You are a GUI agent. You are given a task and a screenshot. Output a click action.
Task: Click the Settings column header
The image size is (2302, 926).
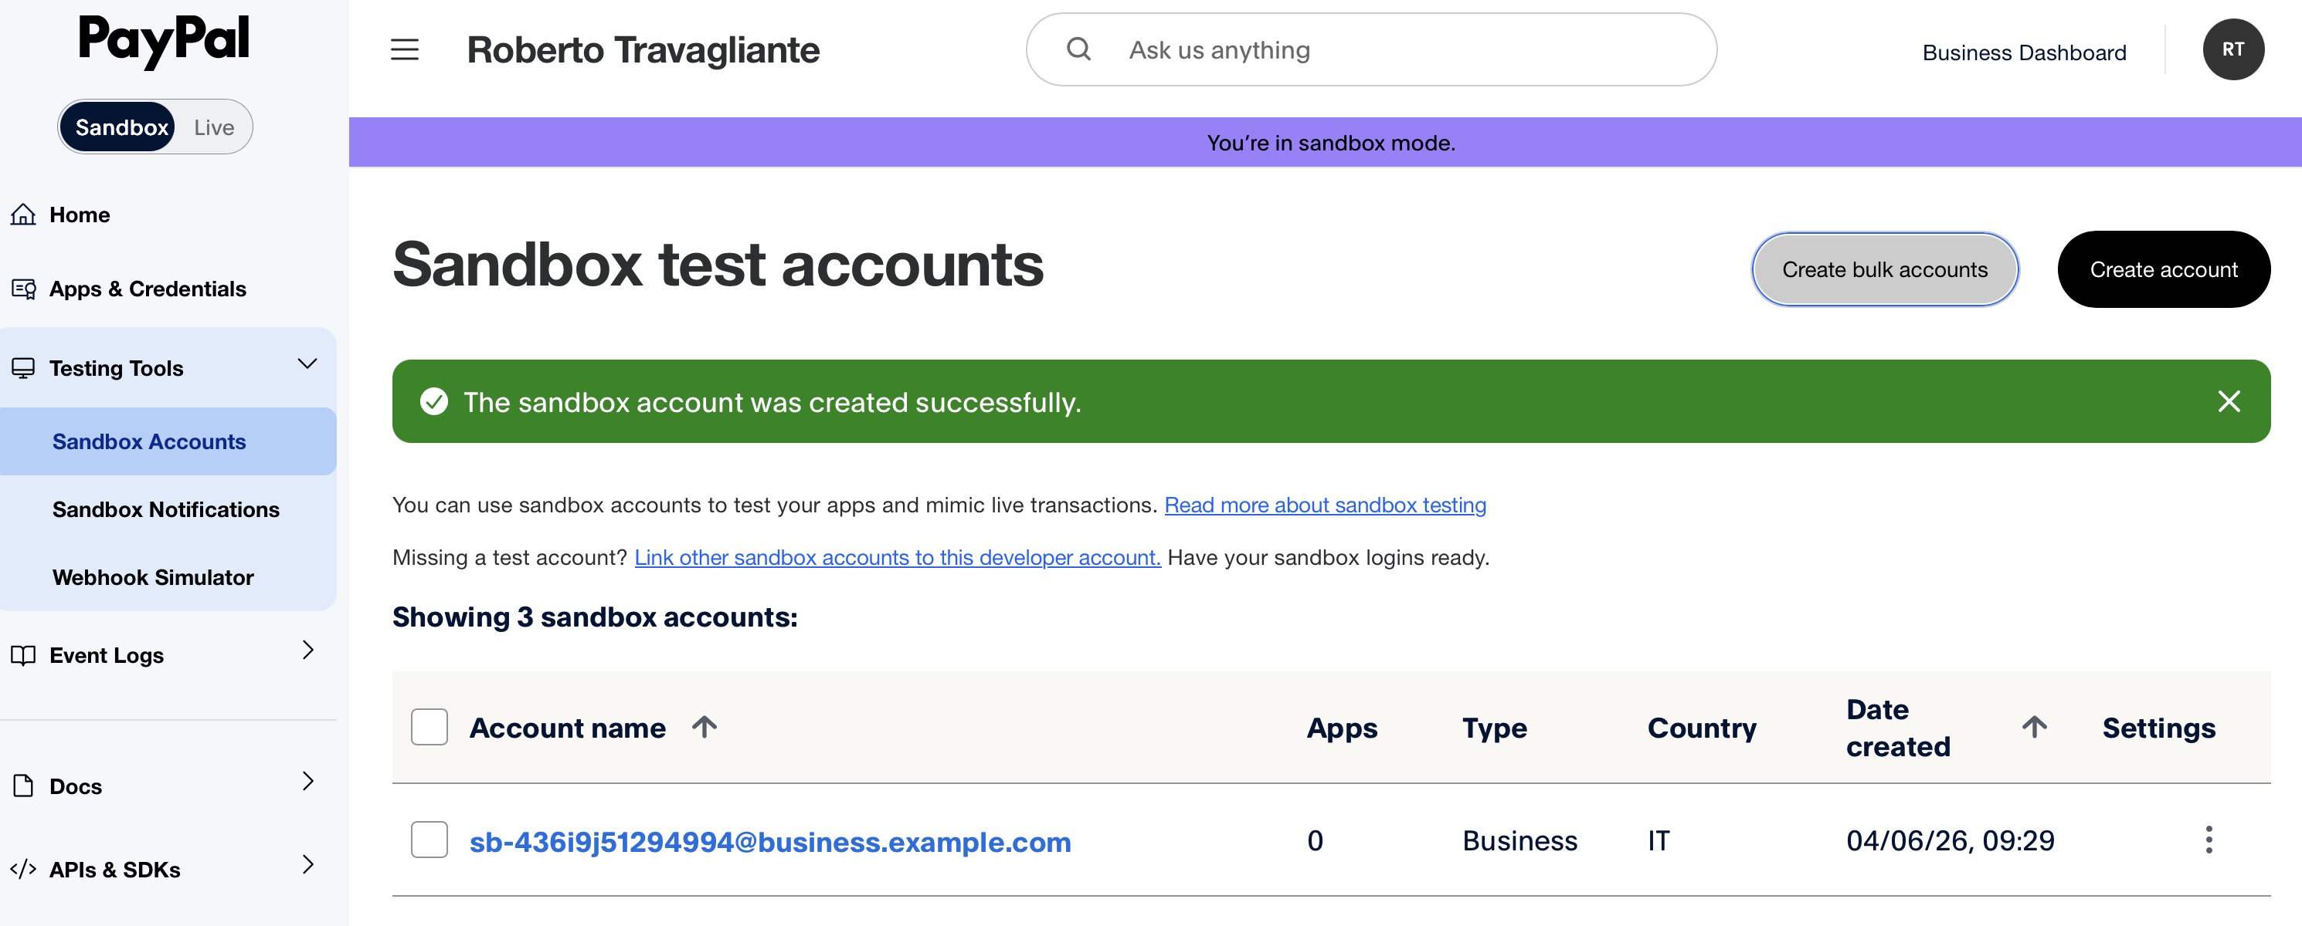2158,728
